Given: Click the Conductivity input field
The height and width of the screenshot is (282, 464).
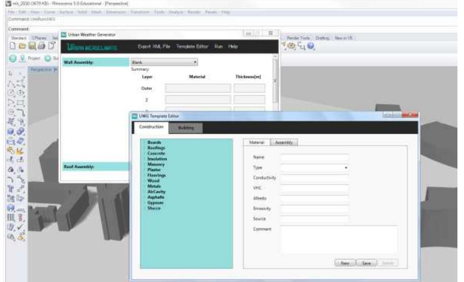Looking at the screenshot, I should 315,178.
